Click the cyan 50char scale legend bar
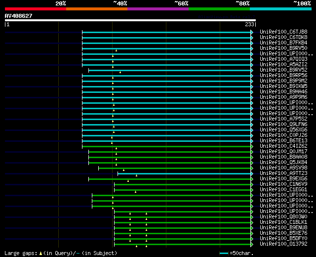 point(224,253)
